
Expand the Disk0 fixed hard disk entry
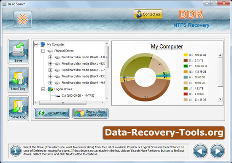click(50, 57)
